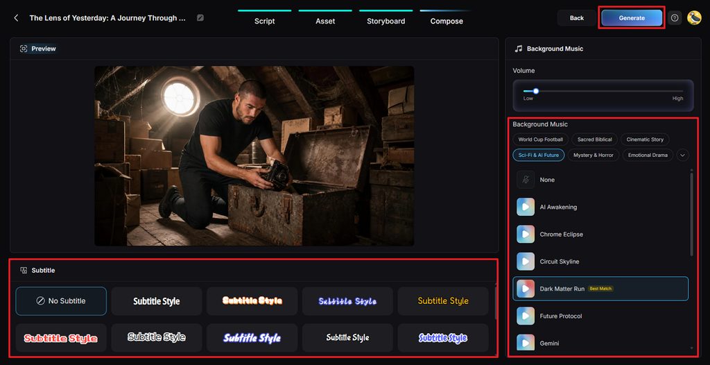Click the volume slider handle
This screenshot has width=710, height=365.
pos(536,91)
